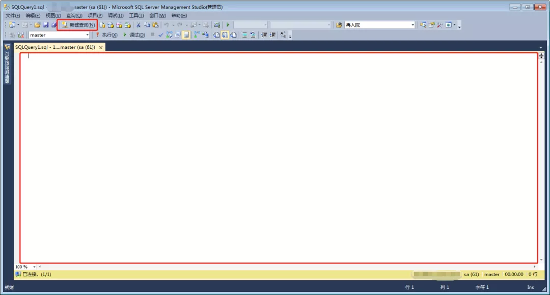Click Specify Values for Template Parameters icon

pyautogui.click(x=284, y=35)
